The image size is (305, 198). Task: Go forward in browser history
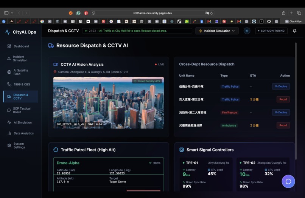click(26, 13)
